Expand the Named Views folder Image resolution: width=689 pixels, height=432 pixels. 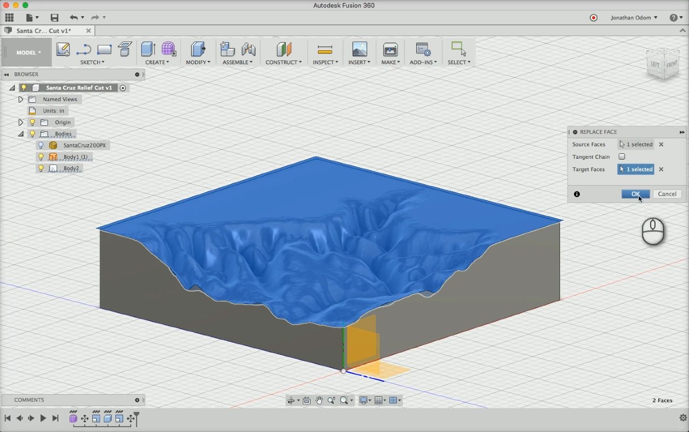pos(21,99)
